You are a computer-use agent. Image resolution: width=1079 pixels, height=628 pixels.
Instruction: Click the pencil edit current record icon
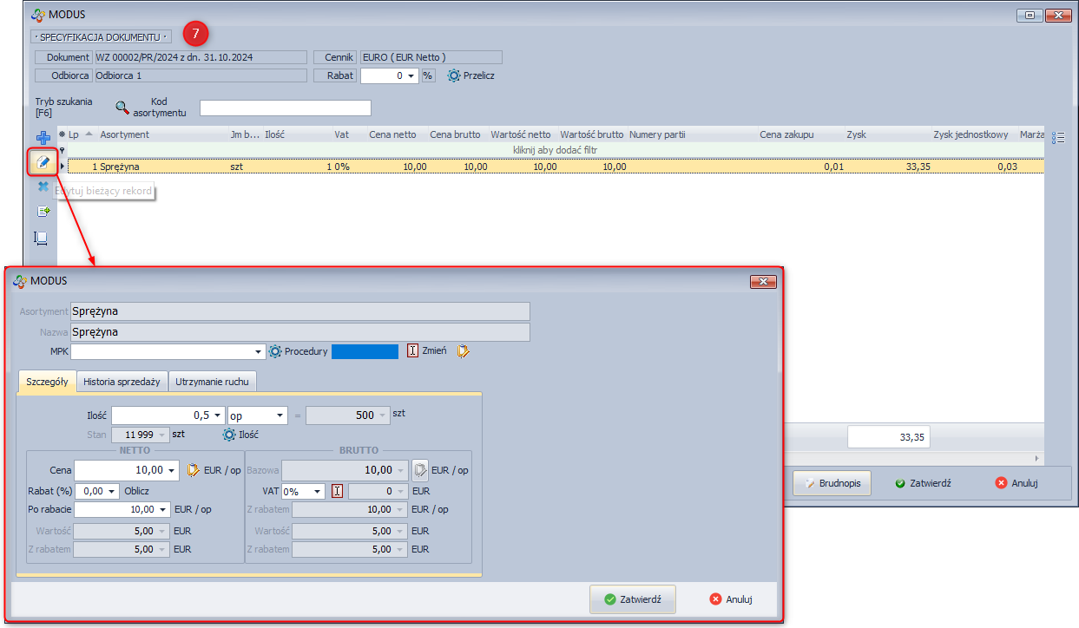[43, 162]
